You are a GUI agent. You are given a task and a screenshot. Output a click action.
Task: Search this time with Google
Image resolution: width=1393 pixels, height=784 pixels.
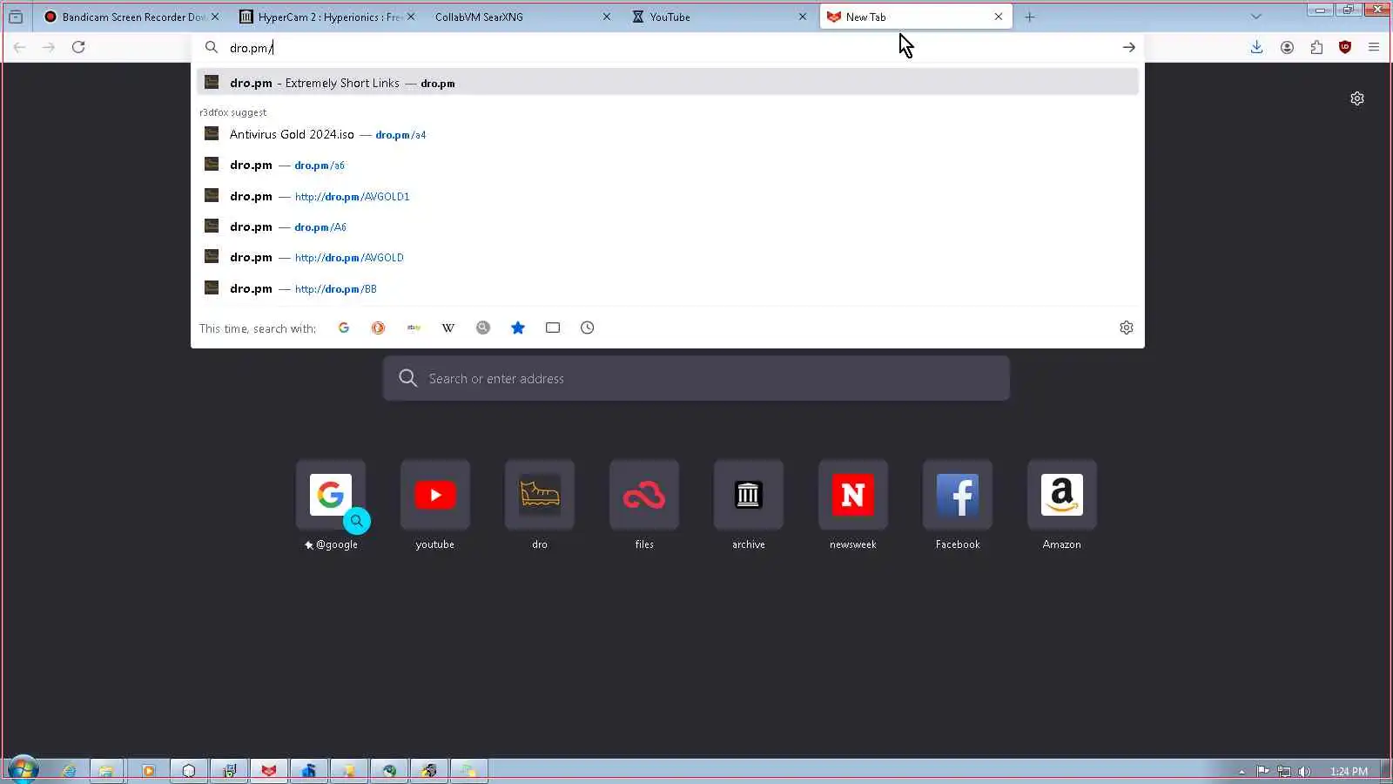click(x=344, y=328)
